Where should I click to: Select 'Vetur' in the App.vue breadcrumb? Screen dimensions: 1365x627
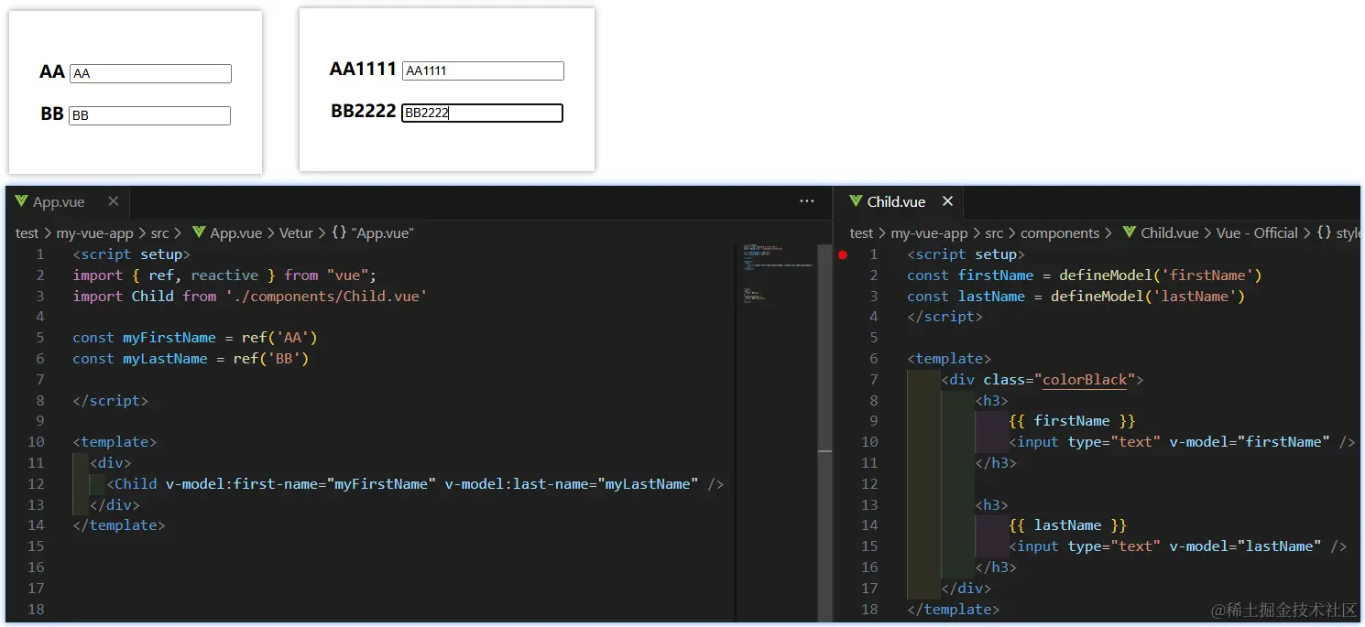click(x=296, y=233)
